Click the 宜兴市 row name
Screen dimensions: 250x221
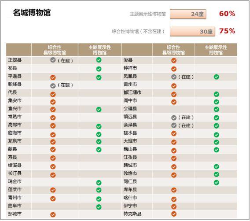click(15, 109)
